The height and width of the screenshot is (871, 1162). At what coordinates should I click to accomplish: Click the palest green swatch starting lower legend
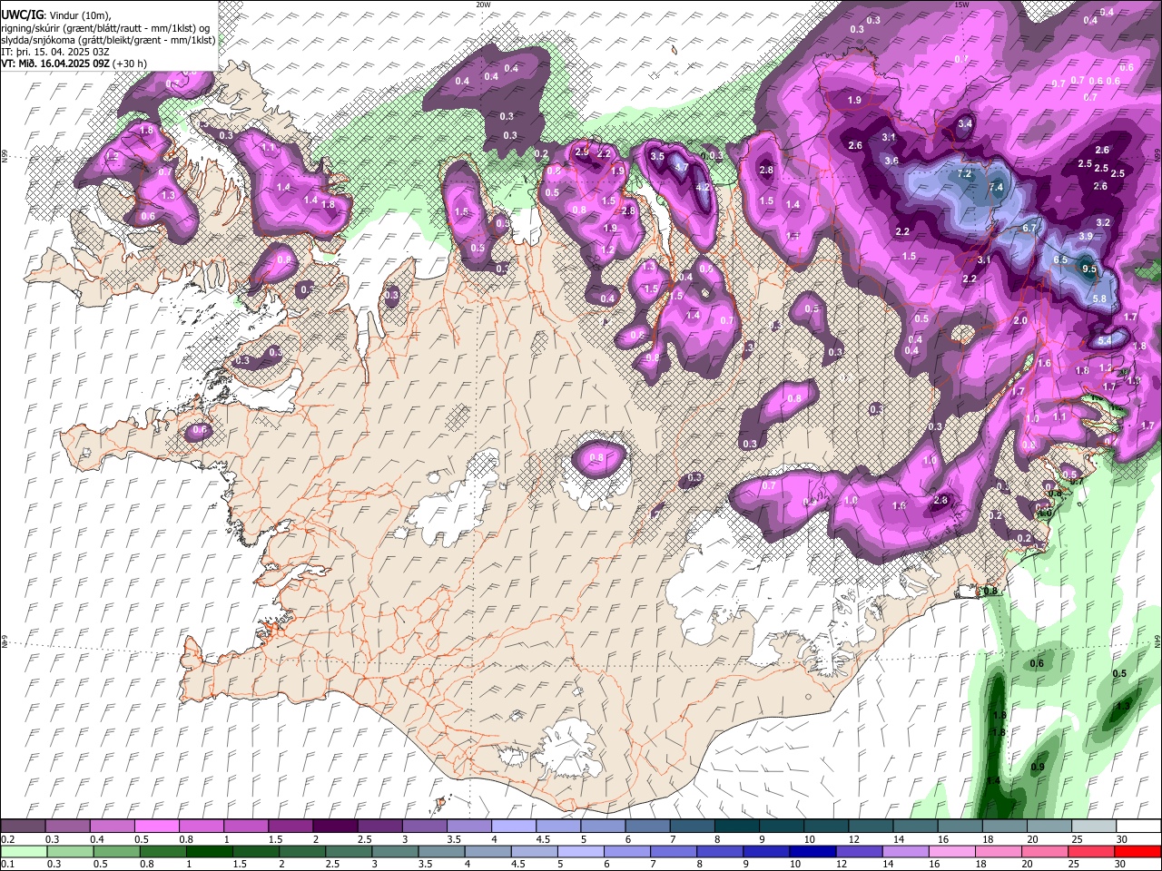[x=24, y=851]
